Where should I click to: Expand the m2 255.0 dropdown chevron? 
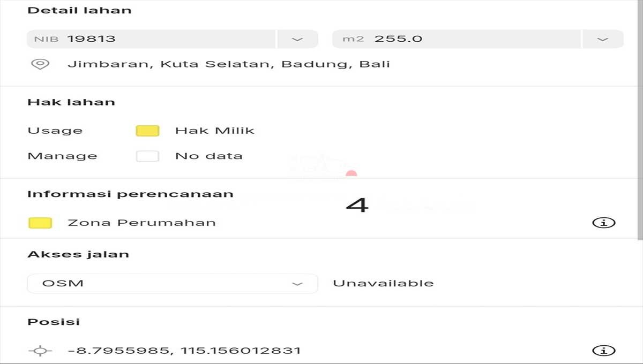coord(603,39)
